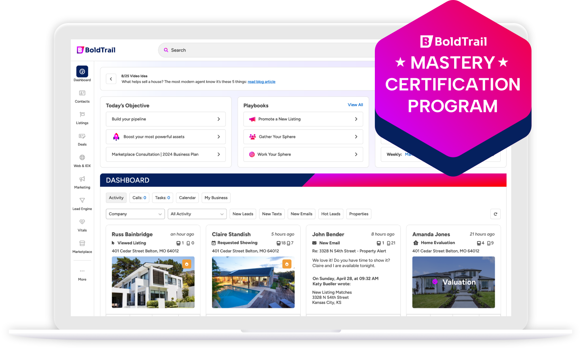Open the Company dropdown

[135, 214]
